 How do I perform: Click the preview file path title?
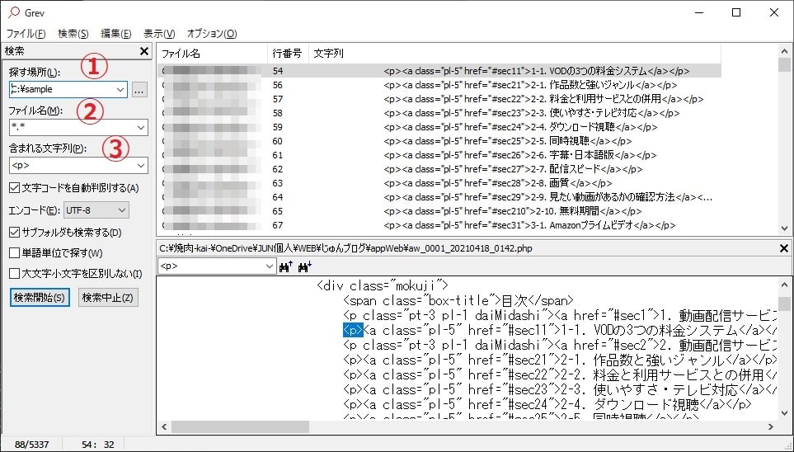pyautogui.click(x=345, y=248)
